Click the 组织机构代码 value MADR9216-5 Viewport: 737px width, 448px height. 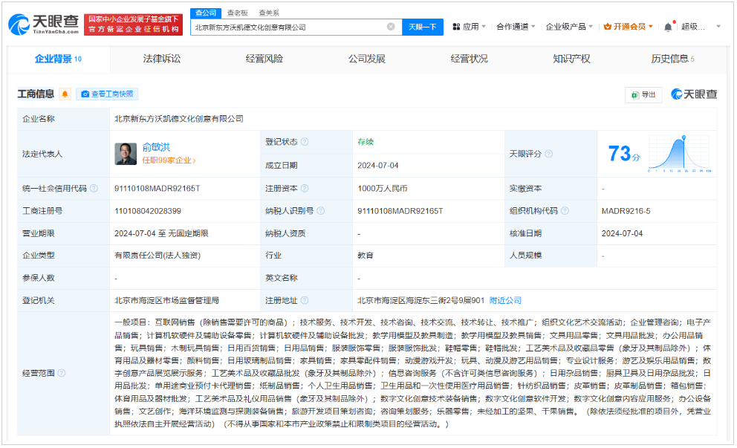click(x=626, y=211)
